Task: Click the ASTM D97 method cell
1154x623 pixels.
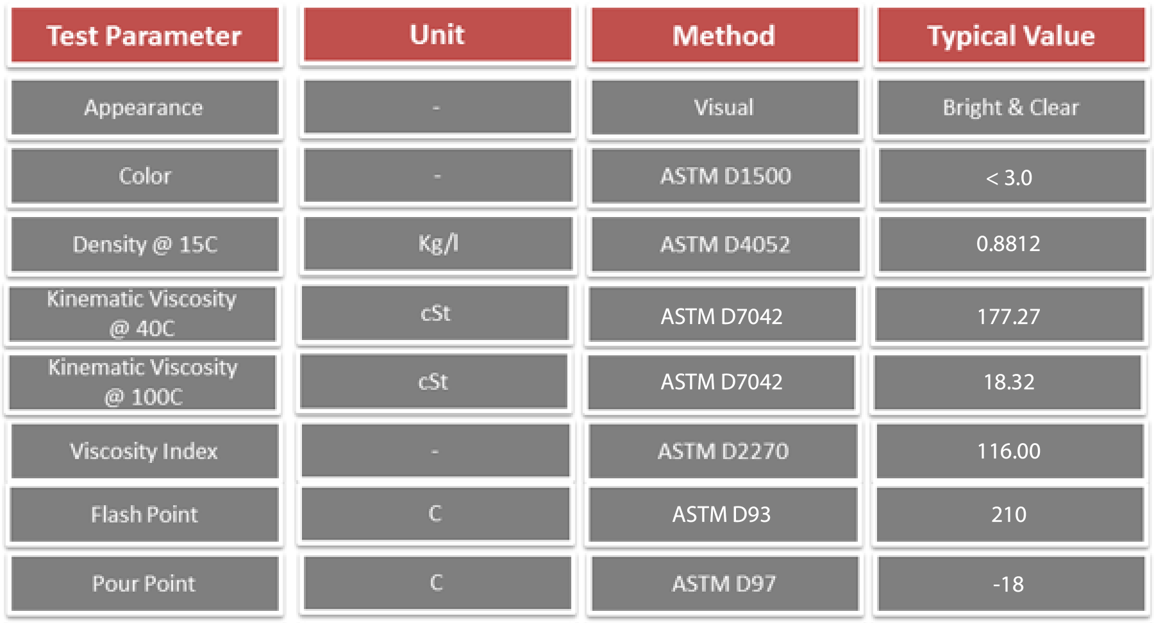Action: pyautogui.click(x=724, y=584)
